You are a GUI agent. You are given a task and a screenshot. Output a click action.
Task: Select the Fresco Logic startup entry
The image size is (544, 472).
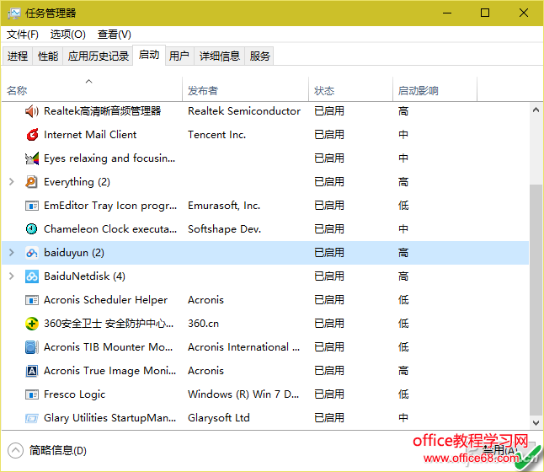74,394
